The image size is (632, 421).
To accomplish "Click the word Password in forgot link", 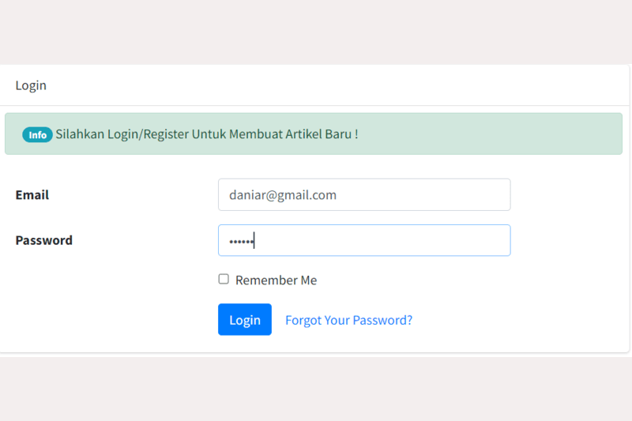I will [x=380, y=320].
